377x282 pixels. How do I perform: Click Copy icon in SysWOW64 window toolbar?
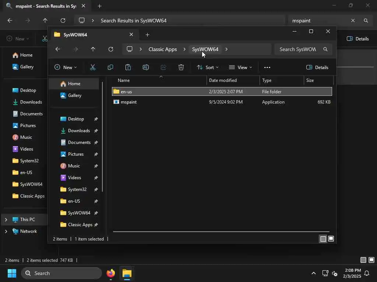pos(110,68)
